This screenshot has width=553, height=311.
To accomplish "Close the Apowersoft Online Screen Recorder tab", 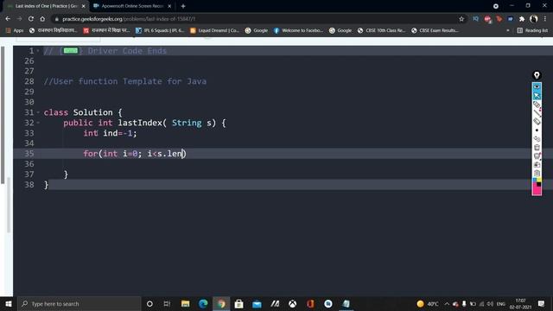I will click(x=169, y=6).
